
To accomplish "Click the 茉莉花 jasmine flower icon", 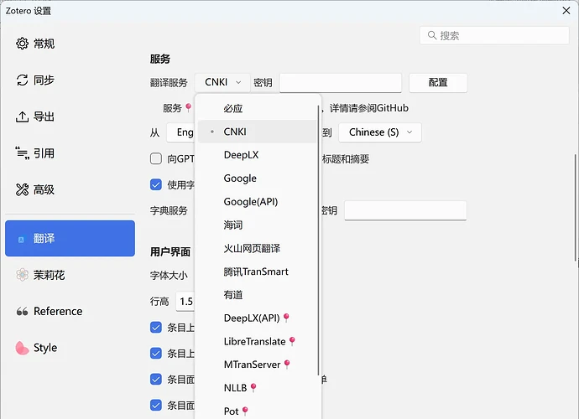I will click(22, 275).
